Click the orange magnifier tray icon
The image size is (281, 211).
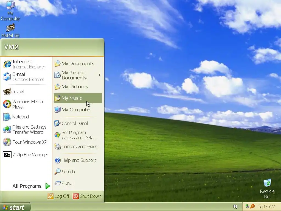[252, 206]
